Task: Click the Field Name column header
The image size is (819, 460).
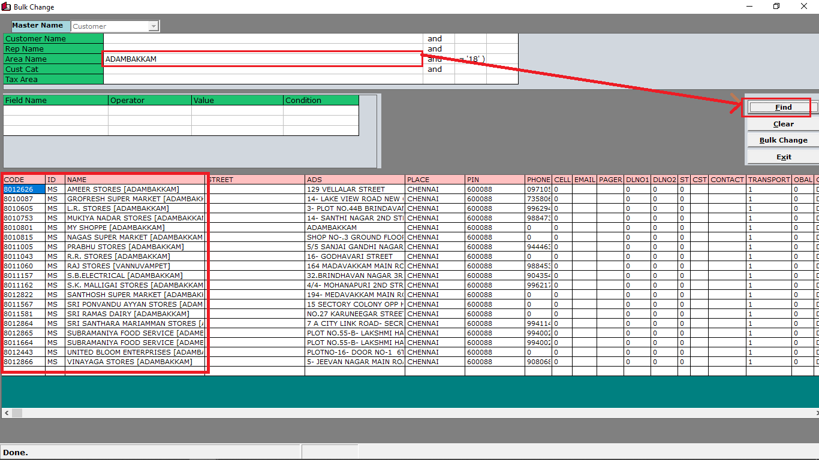Action: coord(56,101)
